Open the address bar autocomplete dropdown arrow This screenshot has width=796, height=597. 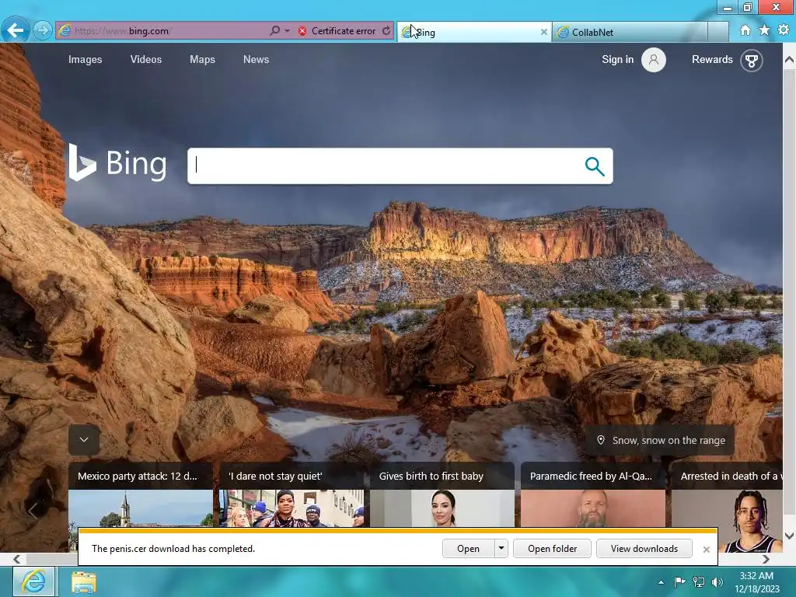(x=287, y=31)
